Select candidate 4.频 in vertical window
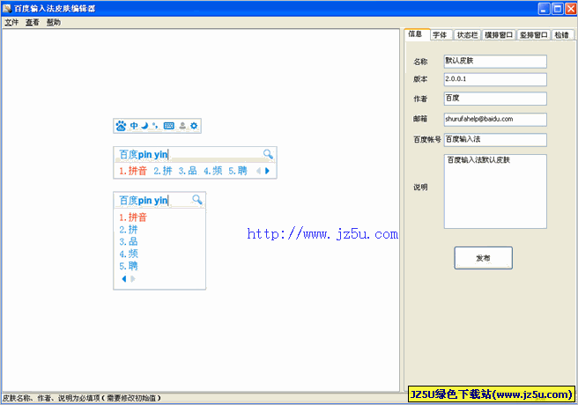578x405 pixels. pos(129,254)
